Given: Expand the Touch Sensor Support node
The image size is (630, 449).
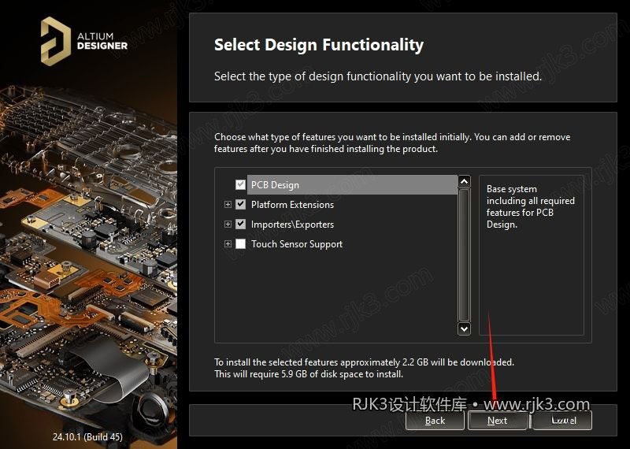Looking at the screenshot, I should 228,243.
